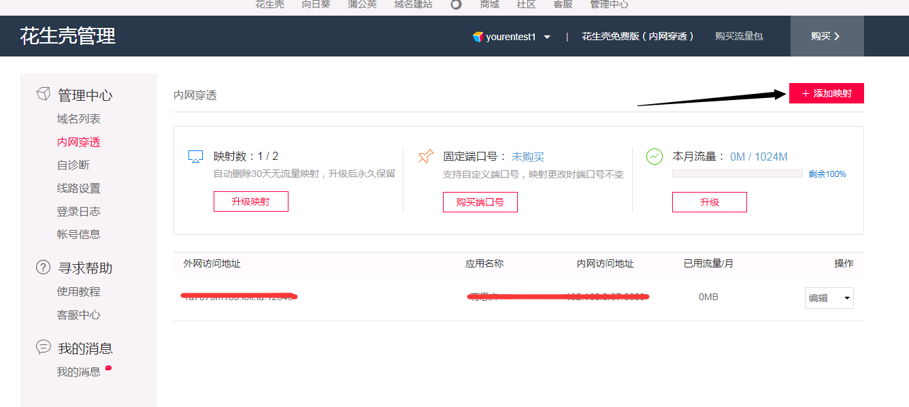Click the green chart icon beside 本月流量
Image resolution: width=909 pixels, height=407 pixels.
[x=654, y=157]
